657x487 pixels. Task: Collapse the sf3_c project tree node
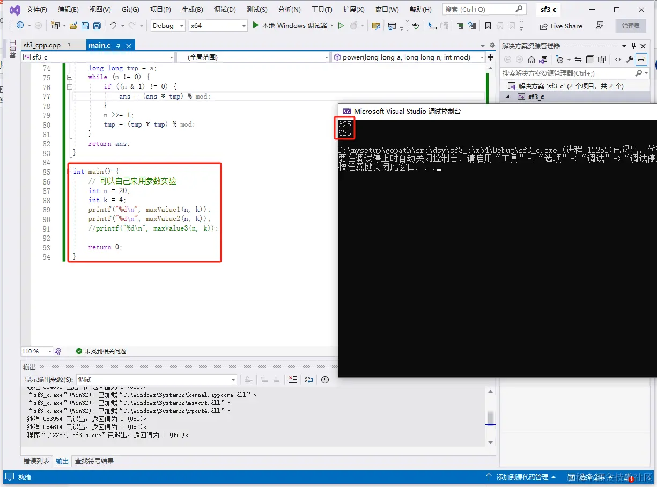pos(507,97)
